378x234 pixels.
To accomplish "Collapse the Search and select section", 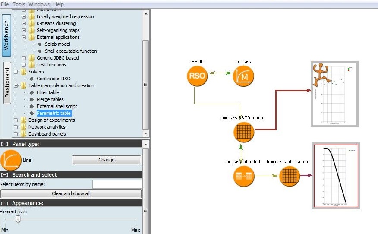I will click(5, 175).
